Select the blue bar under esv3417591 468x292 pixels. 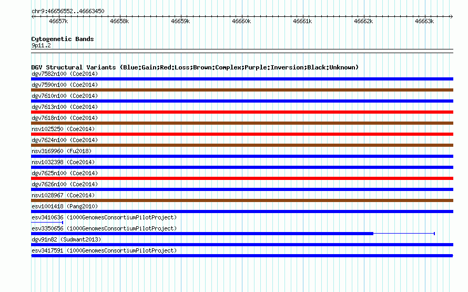click(242, 256)
